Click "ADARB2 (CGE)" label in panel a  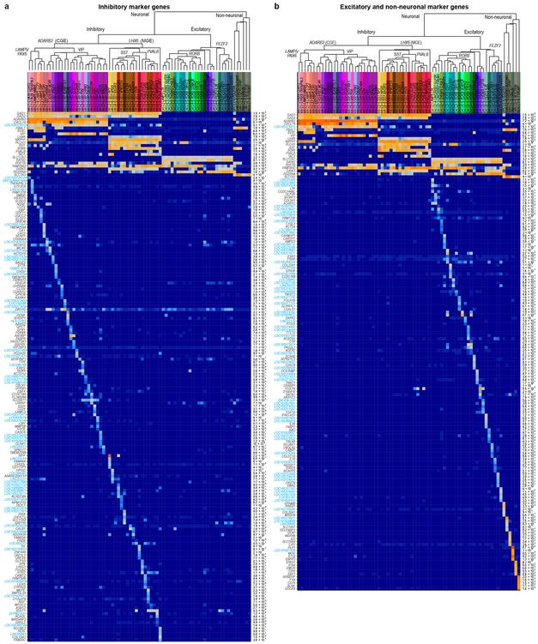(52, 41)
